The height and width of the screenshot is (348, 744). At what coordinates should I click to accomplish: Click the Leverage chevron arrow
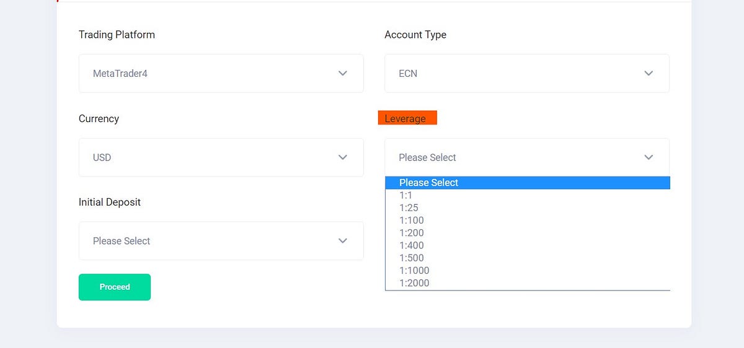tap(649, 157)
